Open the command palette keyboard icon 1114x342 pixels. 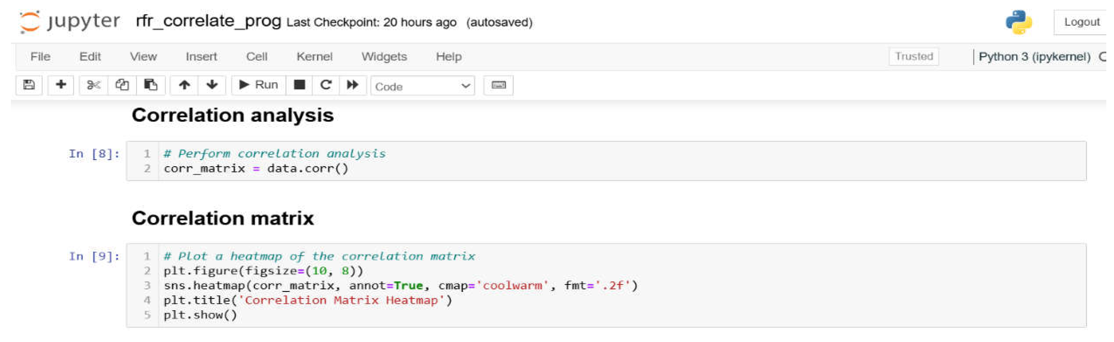(498, 85)
